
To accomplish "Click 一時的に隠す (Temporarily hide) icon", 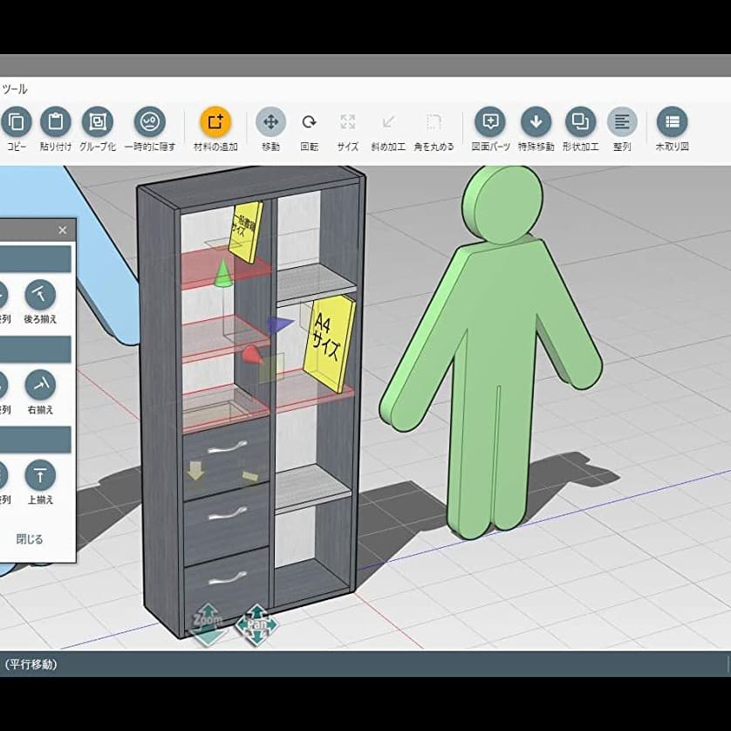I will pyautogui.click(x=149, y=122).
